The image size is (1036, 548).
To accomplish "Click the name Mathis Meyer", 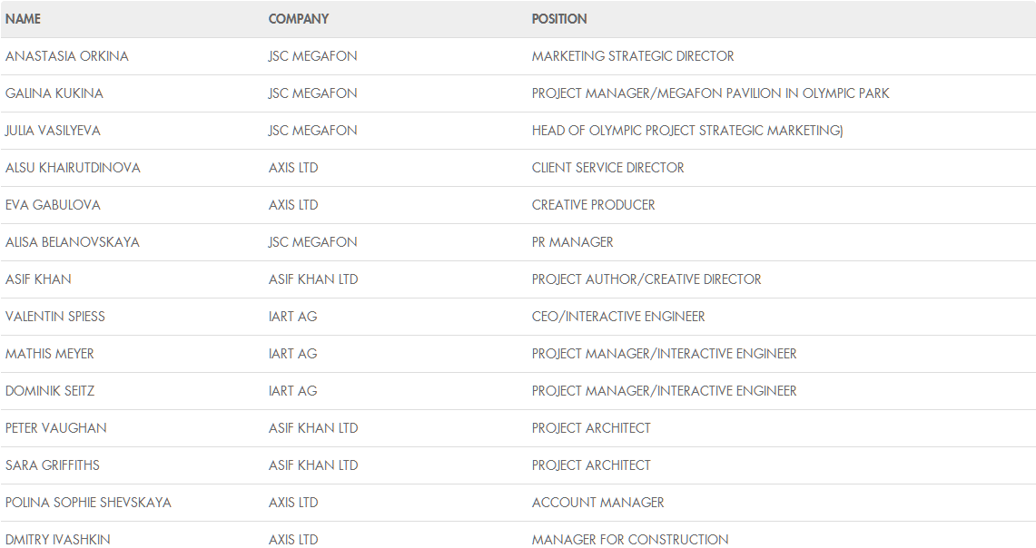I will pos(50,354).
